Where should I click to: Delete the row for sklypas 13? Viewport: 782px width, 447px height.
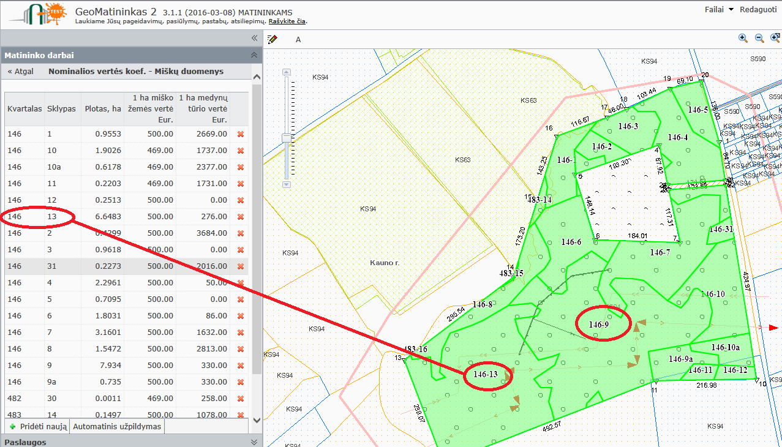click(241, 217)
